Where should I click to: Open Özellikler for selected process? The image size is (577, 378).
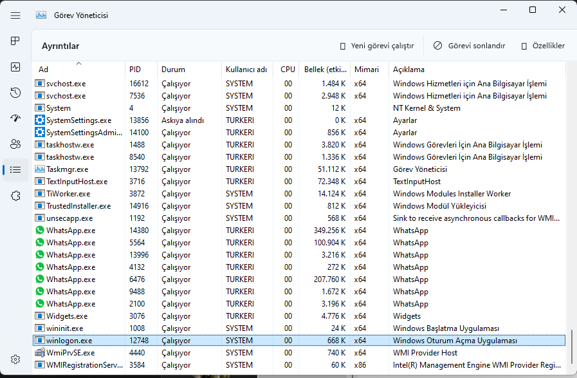[543, 46]
